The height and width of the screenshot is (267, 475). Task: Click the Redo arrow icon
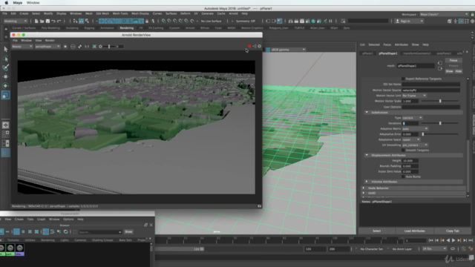point(59,22)
